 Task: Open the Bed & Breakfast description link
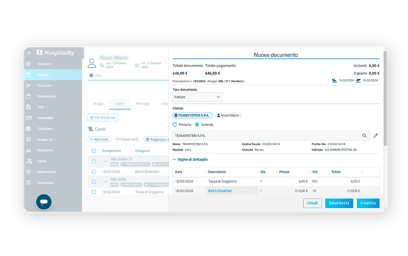(220, 191)
